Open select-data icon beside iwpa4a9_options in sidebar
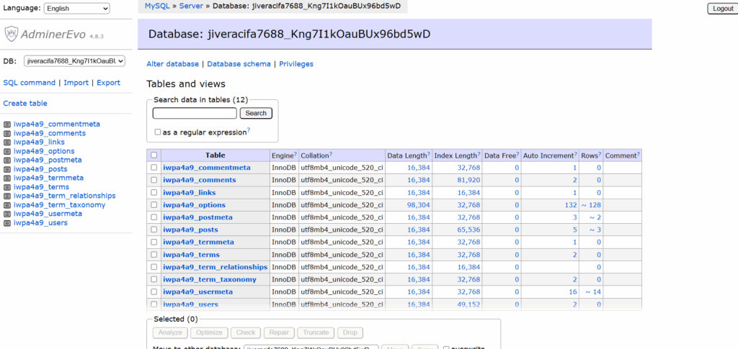Image resolution: width=738 pixels, height=349 pixels. (7, 151)
